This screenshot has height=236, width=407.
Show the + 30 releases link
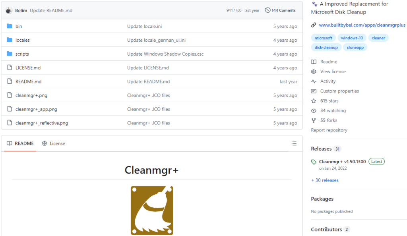pos(325,180)
